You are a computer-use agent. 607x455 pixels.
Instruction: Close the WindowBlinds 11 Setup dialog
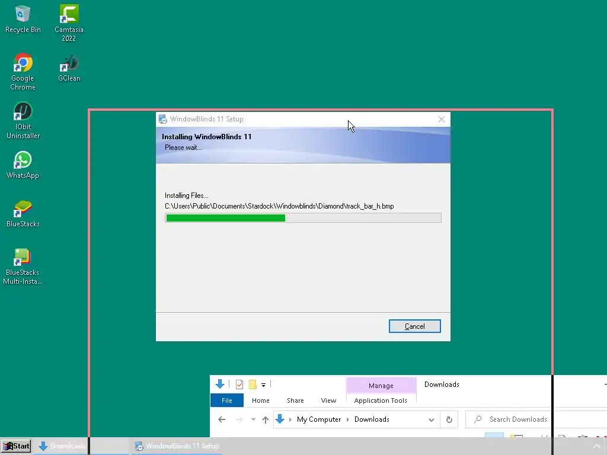coord(441,119)
